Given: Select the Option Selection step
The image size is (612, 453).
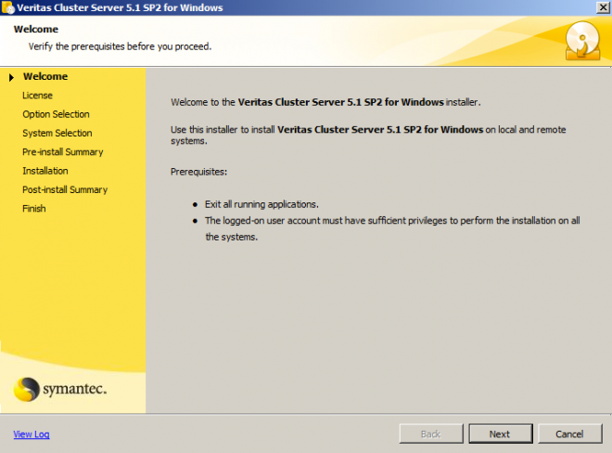Looking at the screenshot, I should (x=56, y=114).
